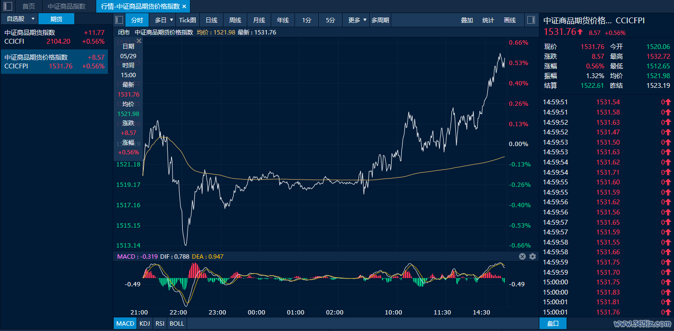Switch chart to 月线 monthly view

(x=259, y=20)
